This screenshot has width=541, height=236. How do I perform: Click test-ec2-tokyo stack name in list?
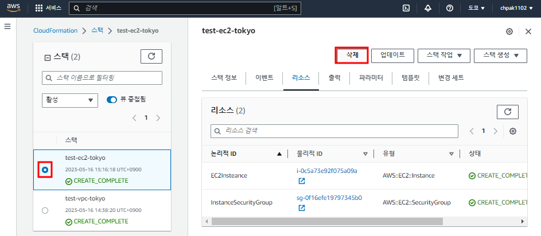point(85,158)
